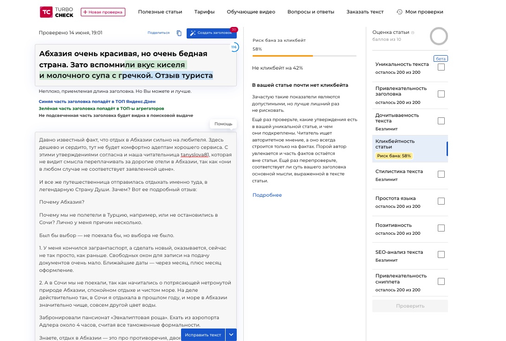Image resolution: width=506 pixels, height=341 pixels.
Task: Click the Помощь tooltip button
Action: [x=223, y=124]
